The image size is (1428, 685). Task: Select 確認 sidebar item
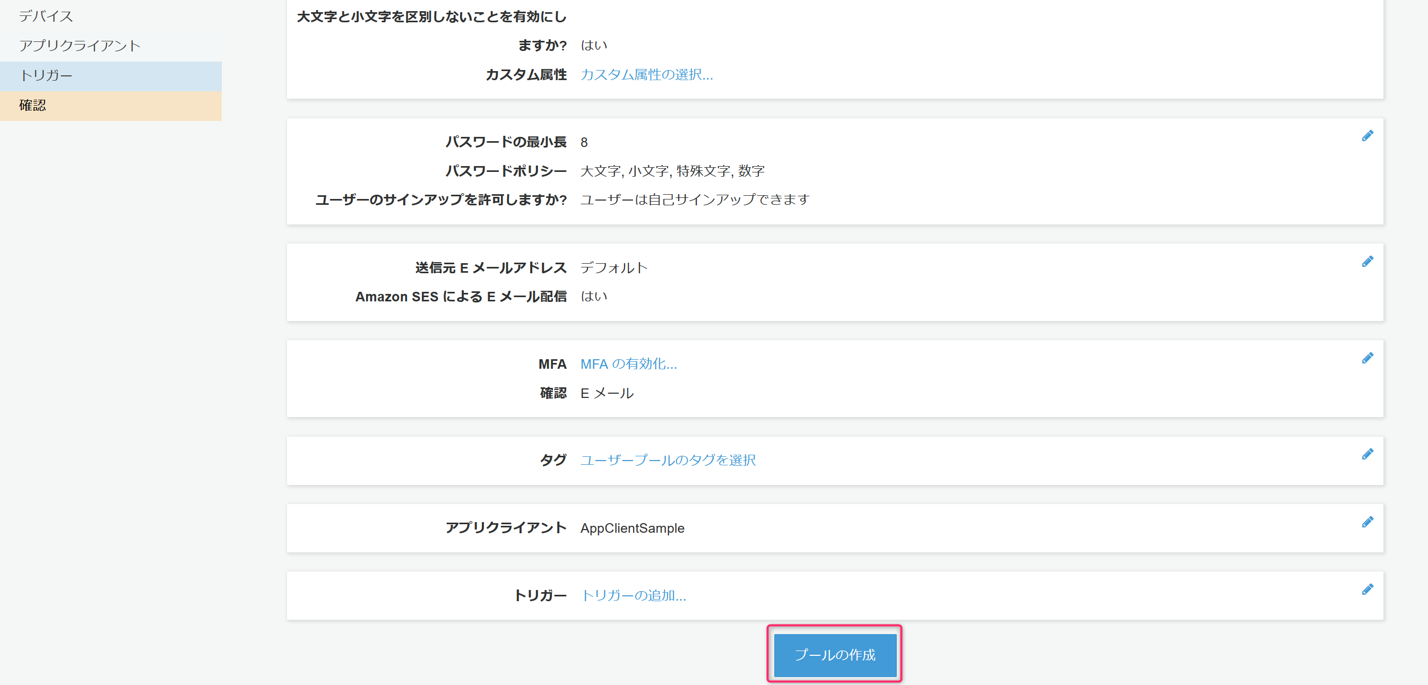pos(33,105)
